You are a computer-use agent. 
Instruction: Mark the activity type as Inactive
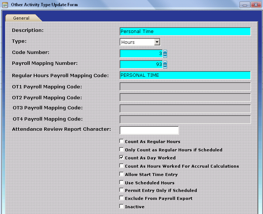click(x=122, y=206)
